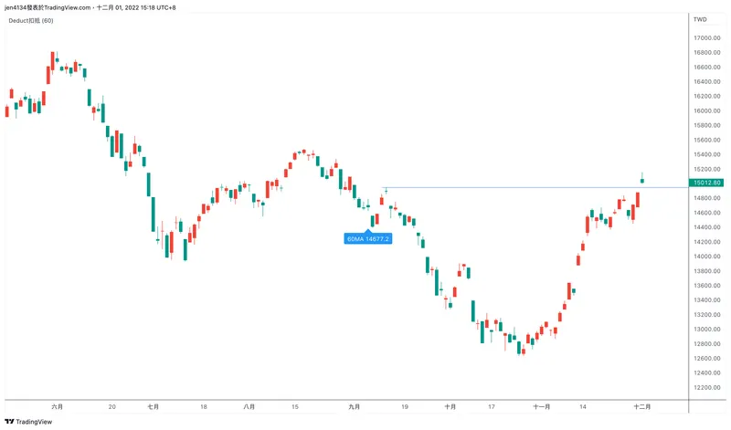Image resolution: width=731 pixels, height=430 pixels.
Task: Click 六月 on the time axis
Action: tap(58, 406)
